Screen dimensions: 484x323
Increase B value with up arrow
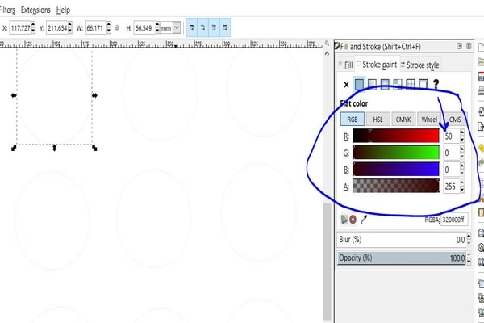(461, 166)
